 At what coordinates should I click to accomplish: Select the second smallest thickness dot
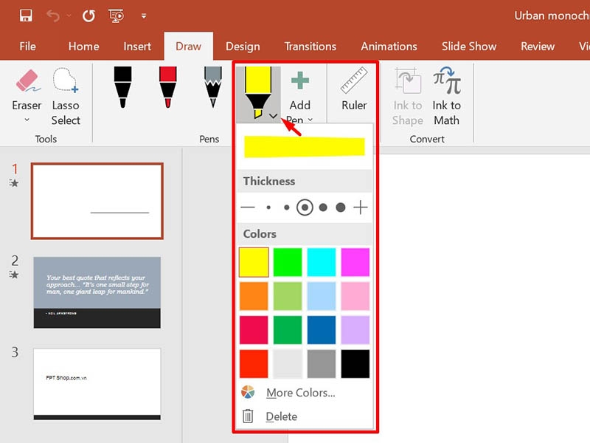coord(287,207)
